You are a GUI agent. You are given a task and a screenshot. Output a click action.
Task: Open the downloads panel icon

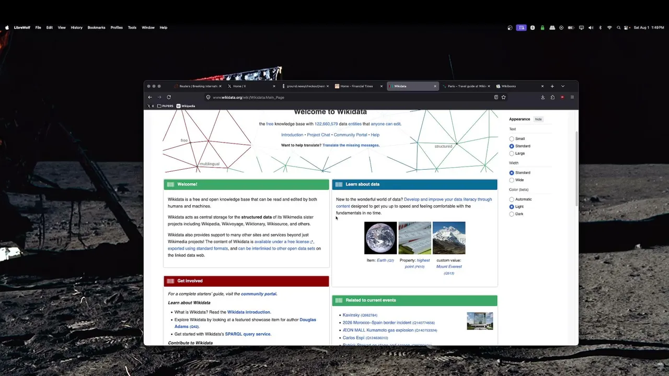(x=543, y=97)
